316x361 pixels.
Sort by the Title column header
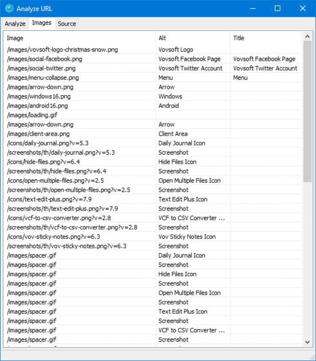tap(266, 38)
